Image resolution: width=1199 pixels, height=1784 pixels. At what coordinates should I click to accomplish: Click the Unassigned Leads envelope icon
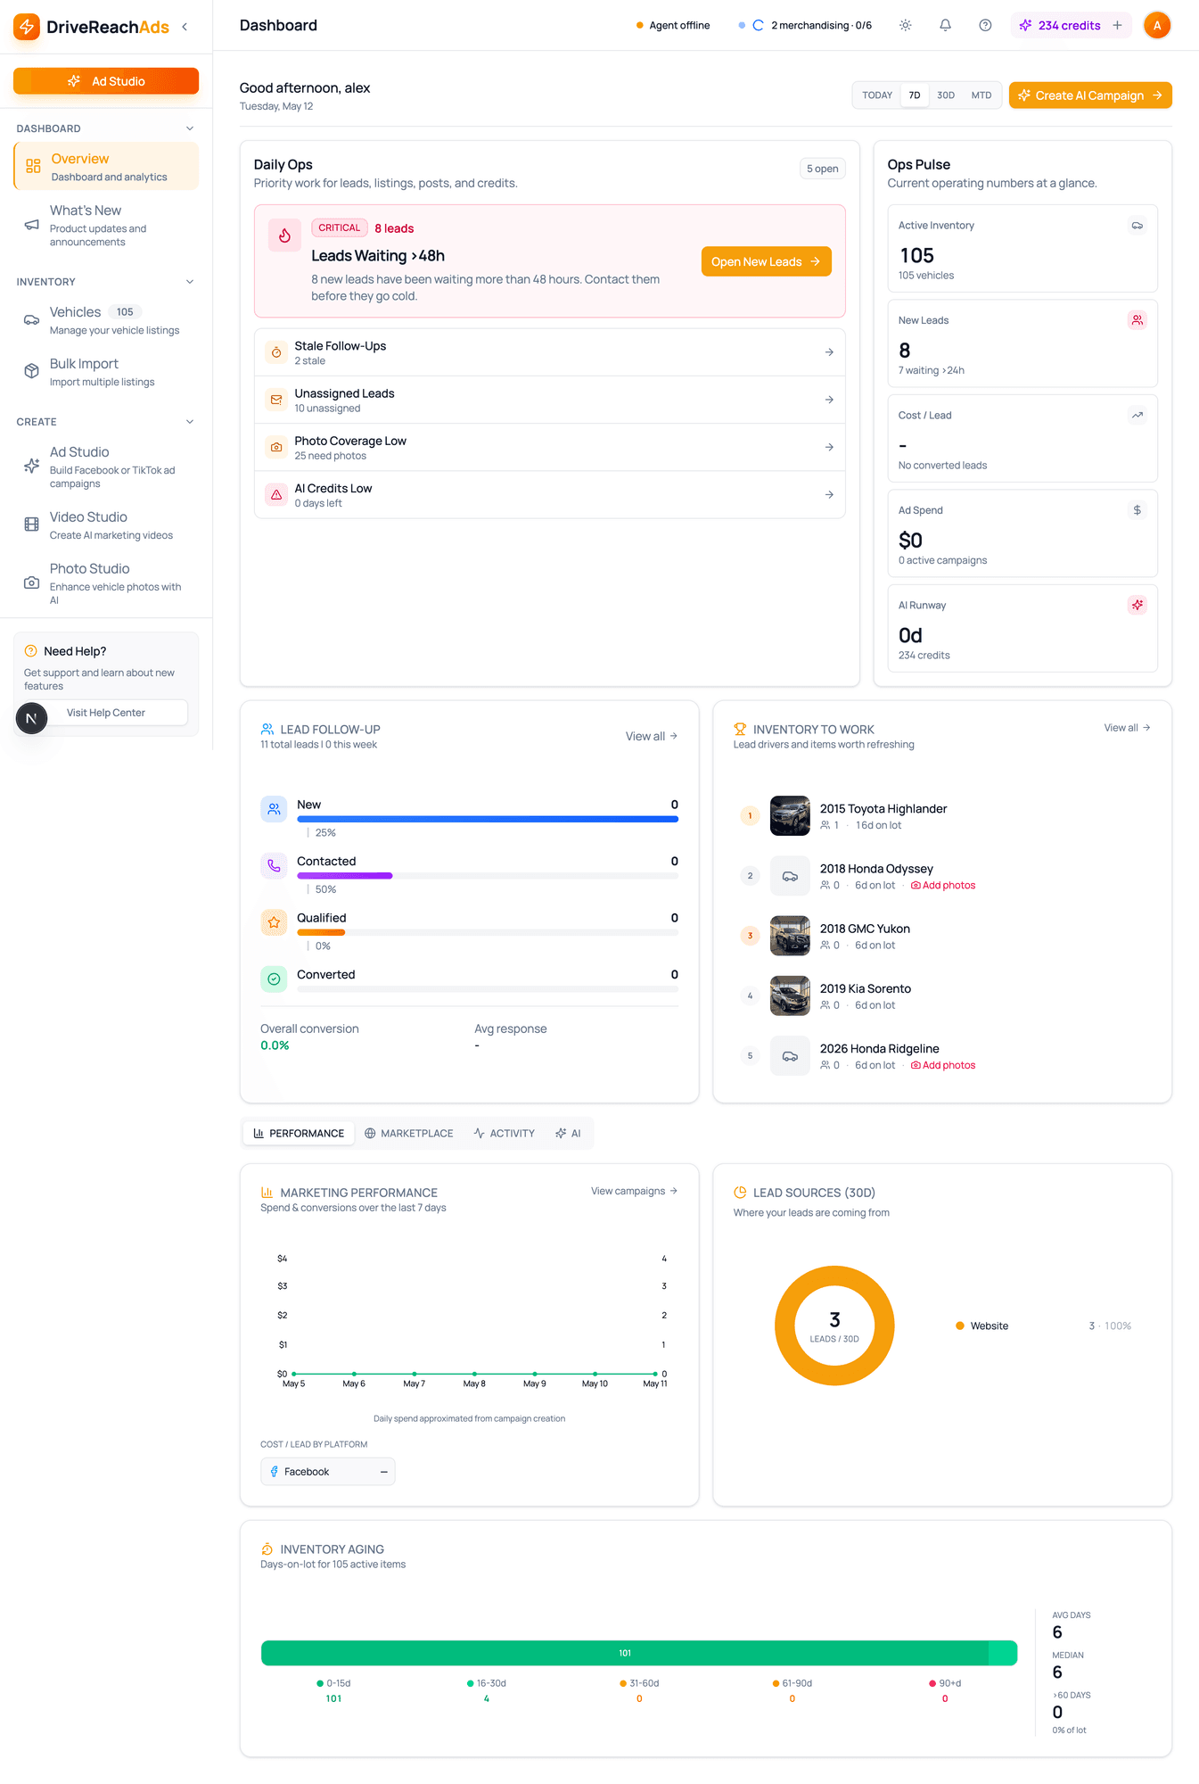(x=276, y=400)
